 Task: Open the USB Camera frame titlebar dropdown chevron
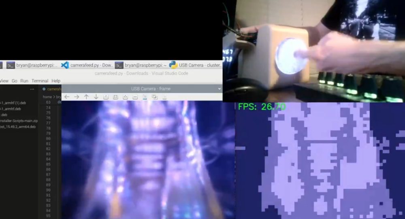tap(220, 89)
